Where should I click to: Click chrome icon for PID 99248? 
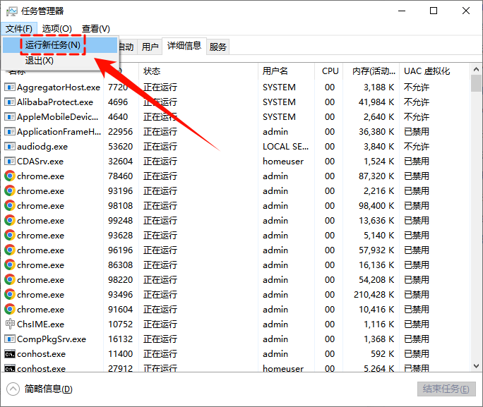10,220
